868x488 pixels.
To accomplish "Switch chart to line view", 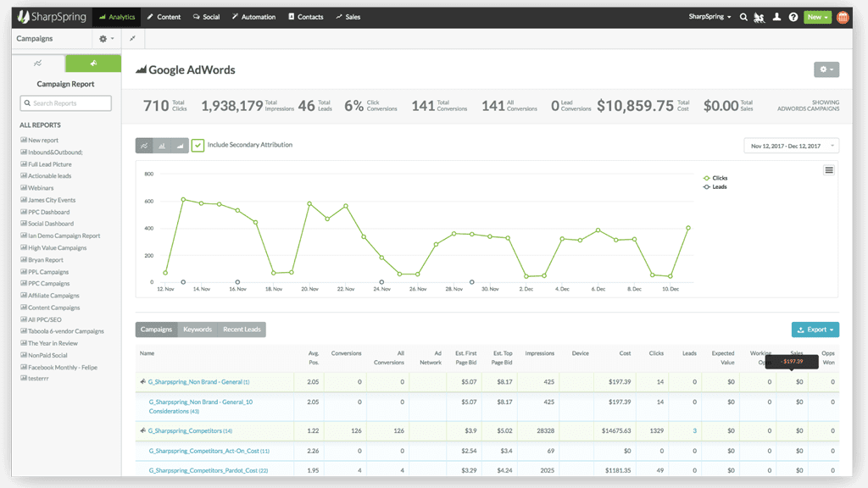I will point(144,146).
